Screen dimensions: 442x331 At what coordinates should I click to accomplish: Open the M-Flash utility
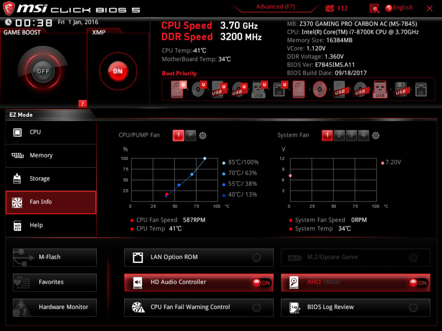coord(55,257)
